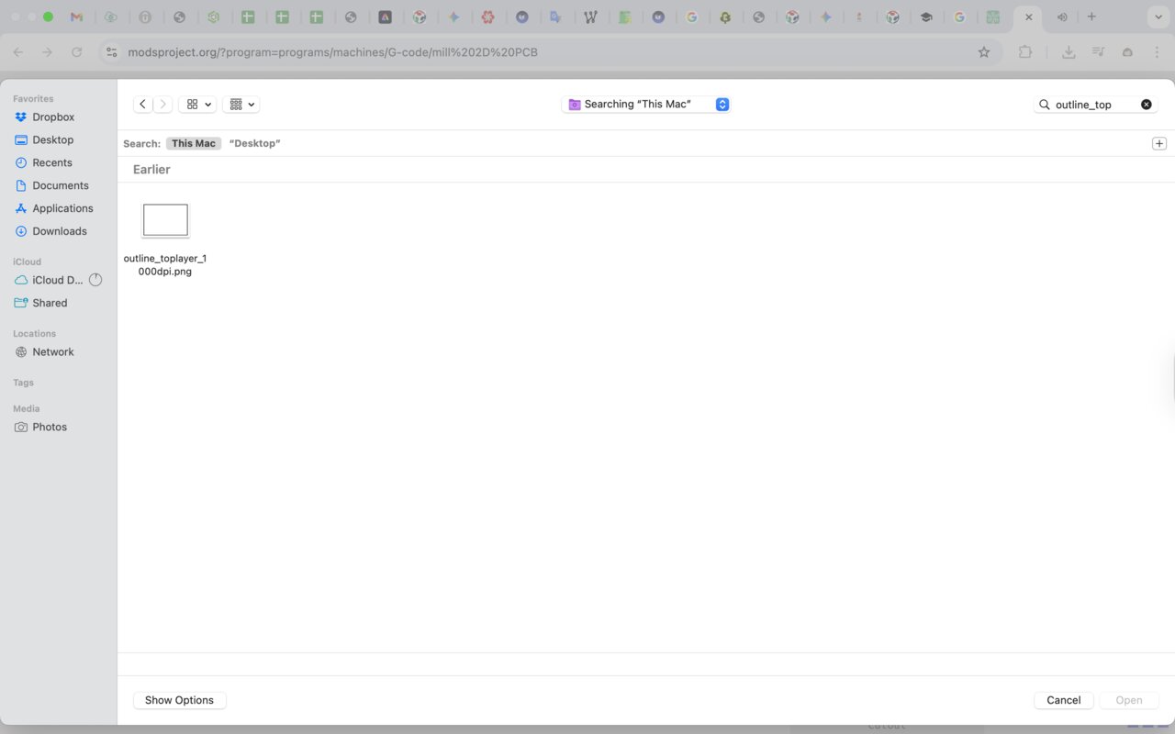Open Documents from the sidebar
This screenshot has width=1175, height=734.
click(59, 186)
